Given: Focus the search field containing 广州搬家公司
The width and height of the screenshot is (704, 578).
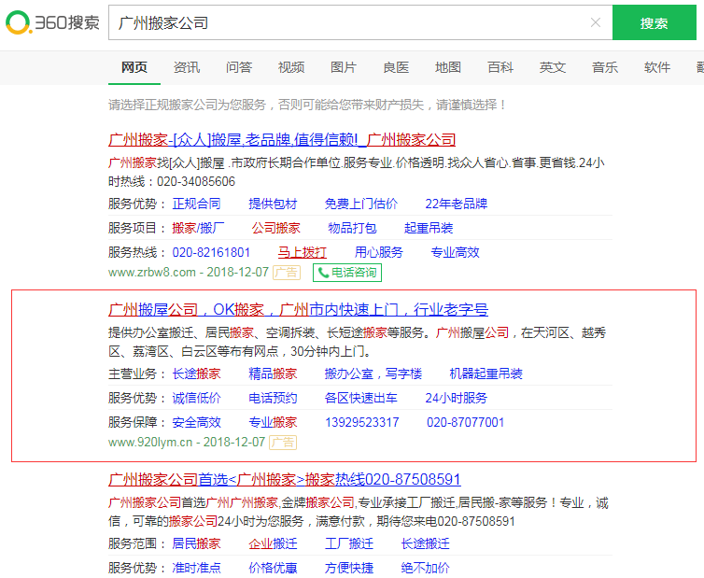Looking at the screenshot, I should (x=345, y=22).
